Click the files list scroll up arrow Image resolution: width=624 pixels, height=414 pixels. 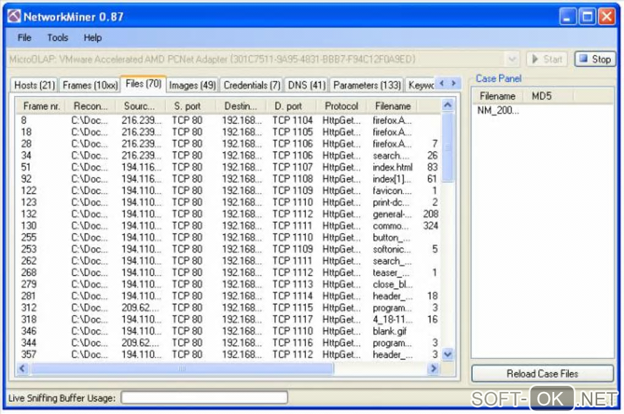(x=448, y=105)
